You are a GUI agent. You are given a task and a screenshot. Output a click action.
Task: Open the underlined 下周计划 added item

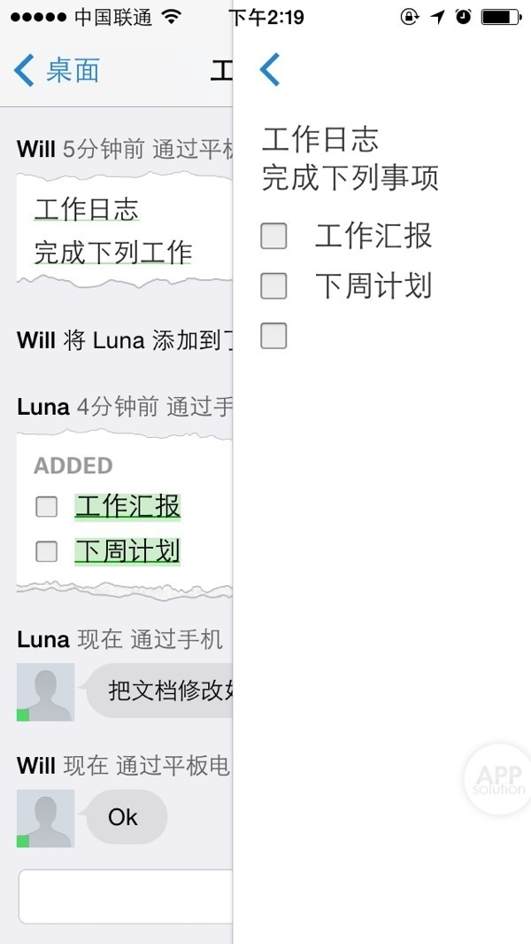(127, 551)
